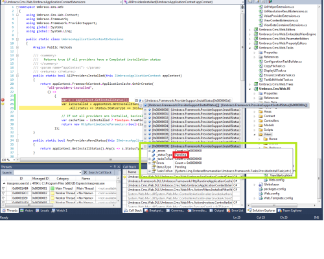Click the Search Call Stack button
This screenshot has height=259, width=324.
[97, 172]
